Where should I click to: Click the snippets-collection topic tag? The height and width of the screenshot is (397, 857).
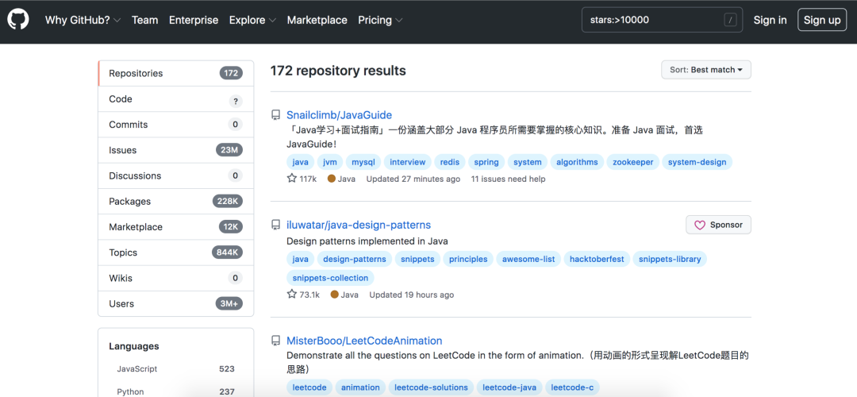[x=331, y=278]
